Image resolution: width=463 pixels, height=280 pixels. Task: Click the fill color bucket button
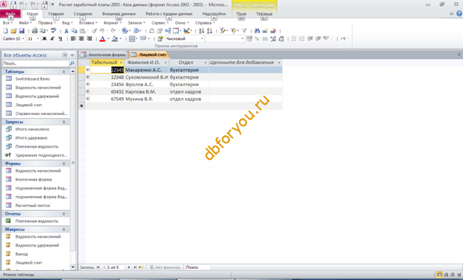[x=115, y=39]
